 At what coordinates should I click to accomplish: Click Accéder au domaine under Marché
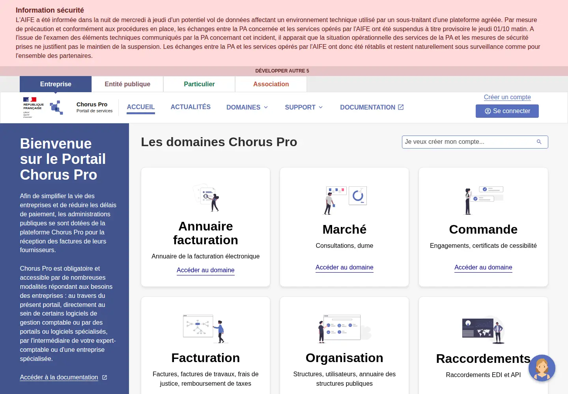tap(344, 268)
